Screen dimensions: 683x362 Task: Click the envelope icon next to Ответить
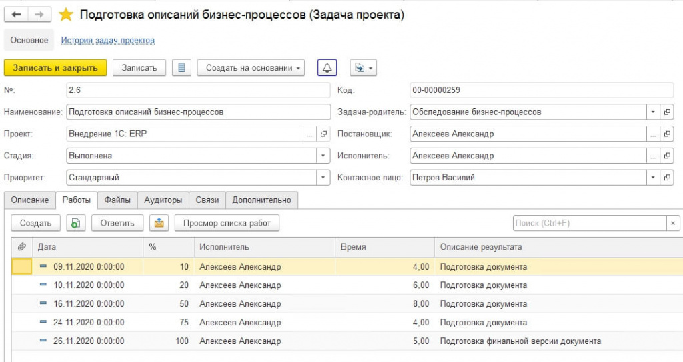coord(159,223)
